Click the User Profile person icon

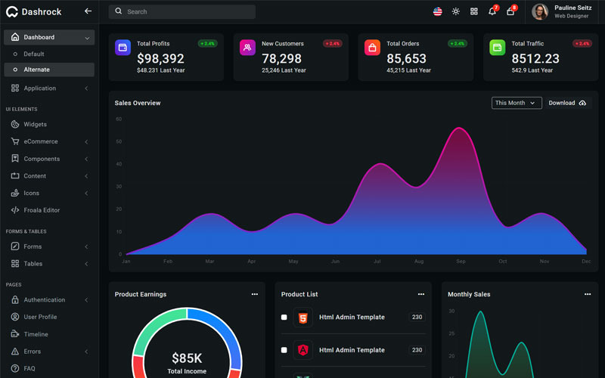(x=15, y=317)
